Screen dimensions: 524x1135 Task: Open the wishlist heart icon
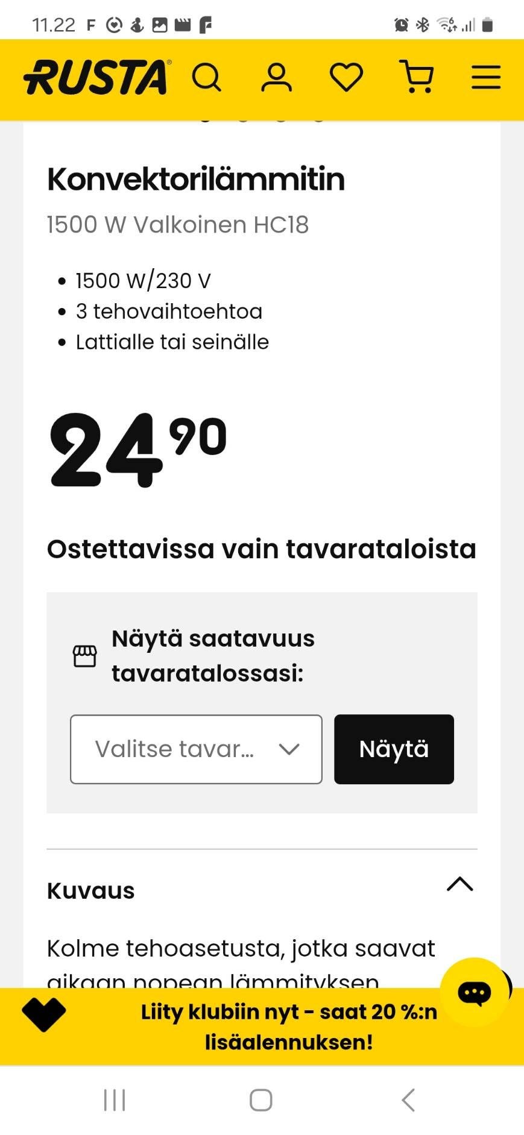click(x=347, y=77)
